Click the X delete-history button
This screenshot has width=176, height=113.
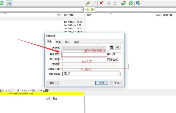pyautogui.click(x=118, y=47)
